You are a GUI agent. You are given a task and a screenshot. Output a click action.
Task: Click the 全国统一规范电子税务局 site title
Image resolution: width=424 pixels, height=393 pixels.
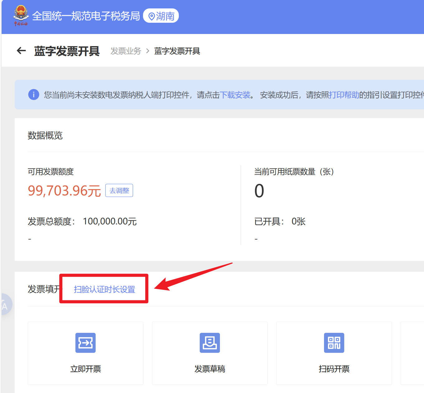[86, 16]
